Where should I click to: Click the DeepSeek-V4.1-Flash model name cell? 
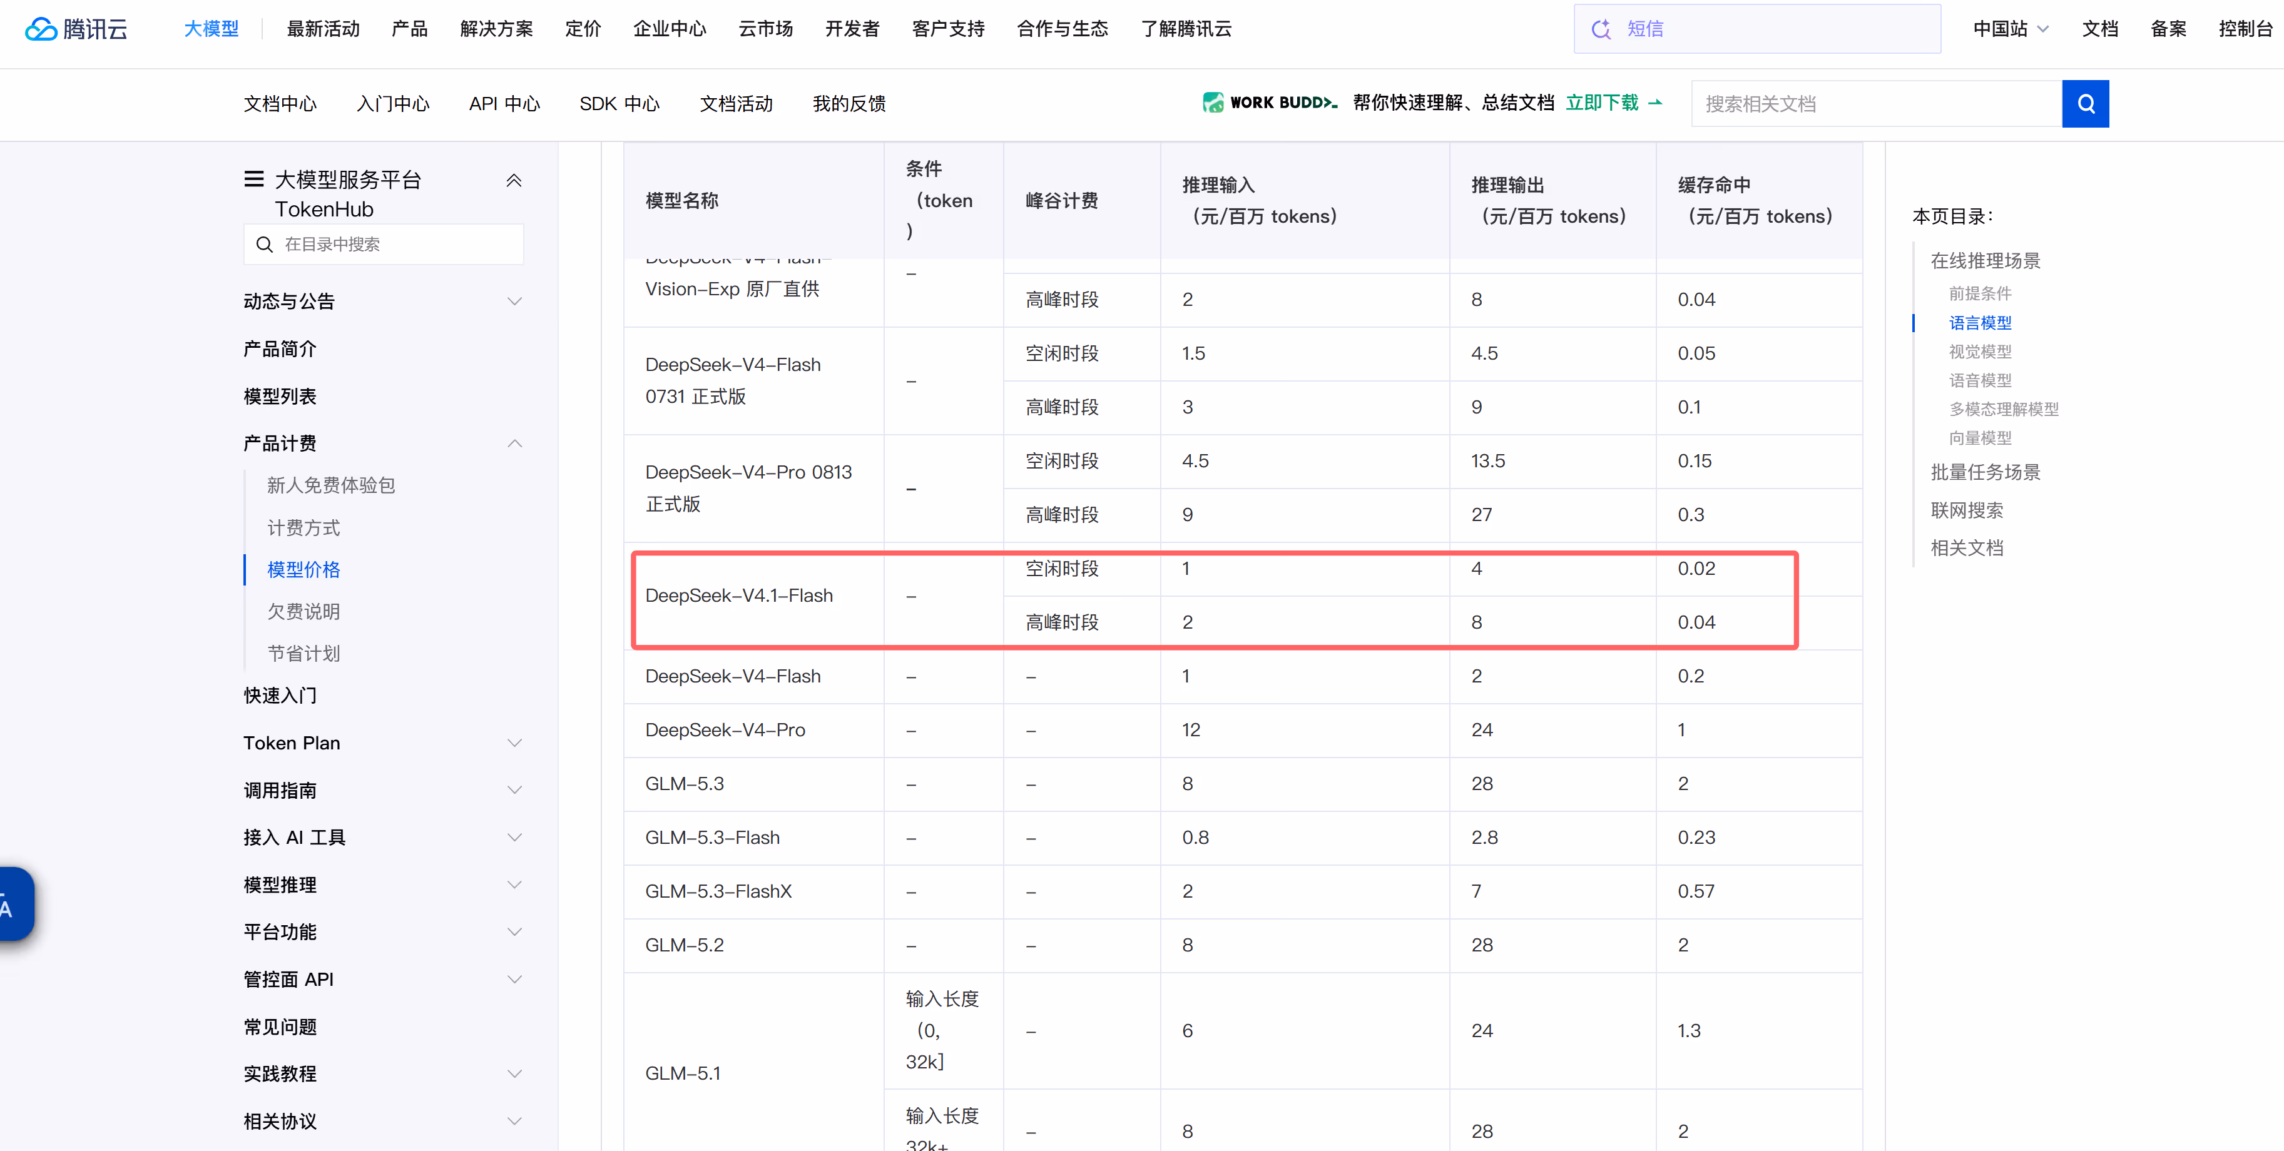pos(753,596)
